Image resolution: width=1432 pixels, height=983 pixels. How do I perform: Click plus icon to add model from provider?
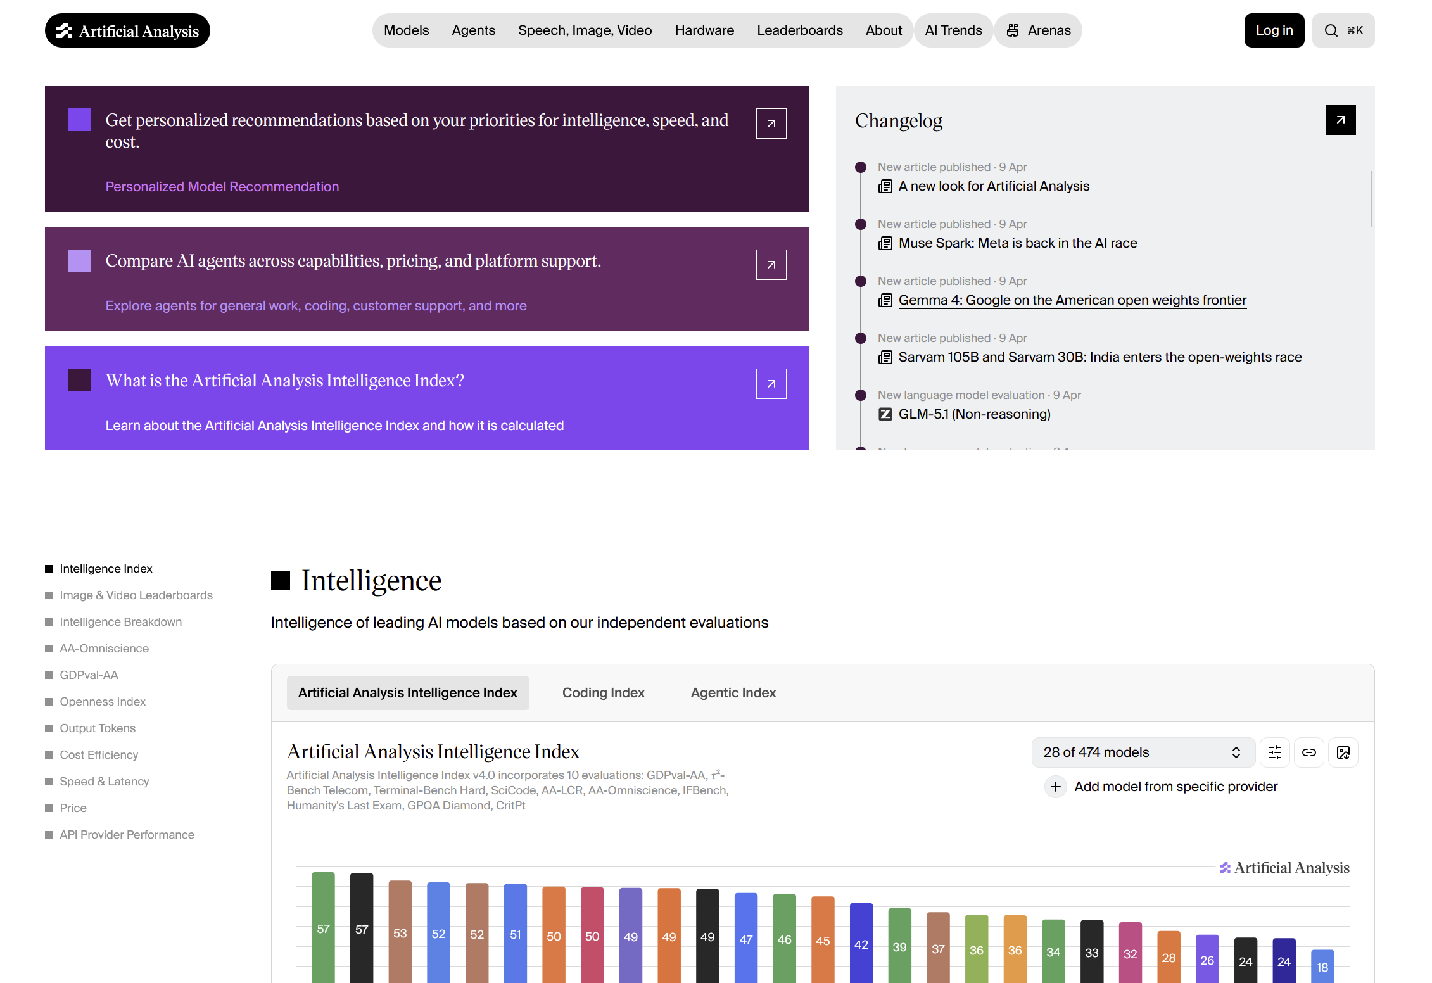[1055, 787]
